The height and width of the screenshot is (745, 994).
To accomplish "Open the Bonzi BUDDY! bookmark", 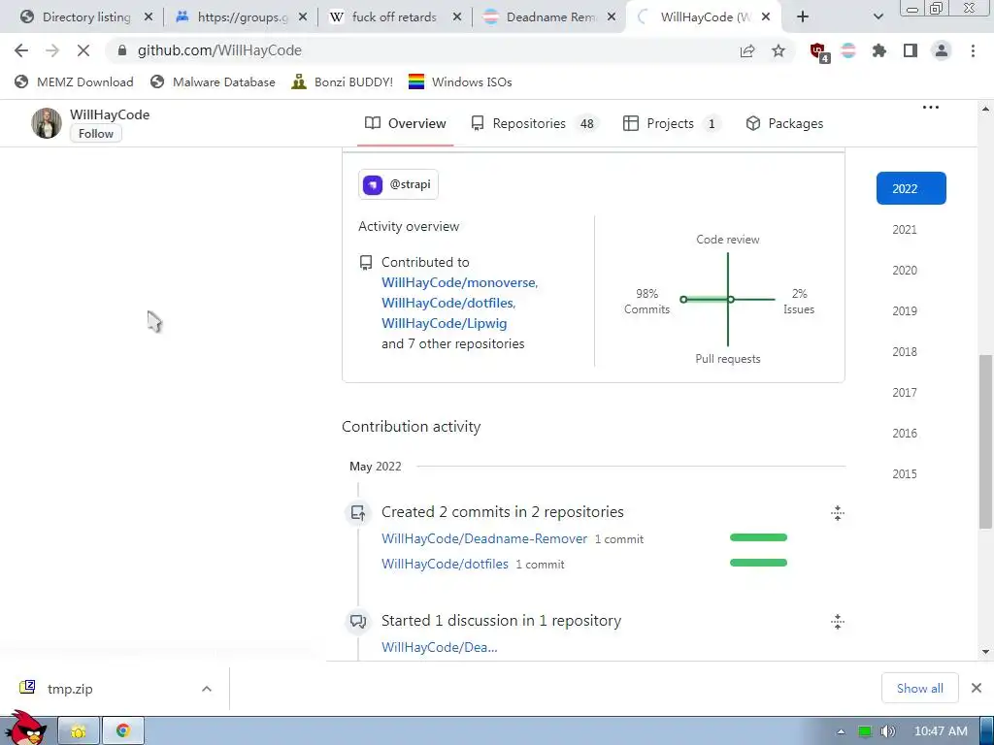I will pyautogui.click(x=343, y=81).
